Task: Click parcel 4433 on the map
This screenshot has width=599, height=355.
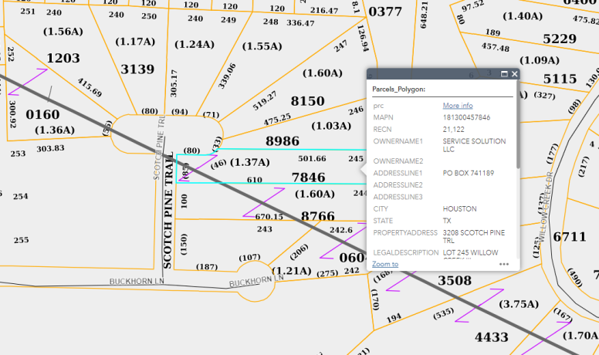Action: [x=492, y=336]
